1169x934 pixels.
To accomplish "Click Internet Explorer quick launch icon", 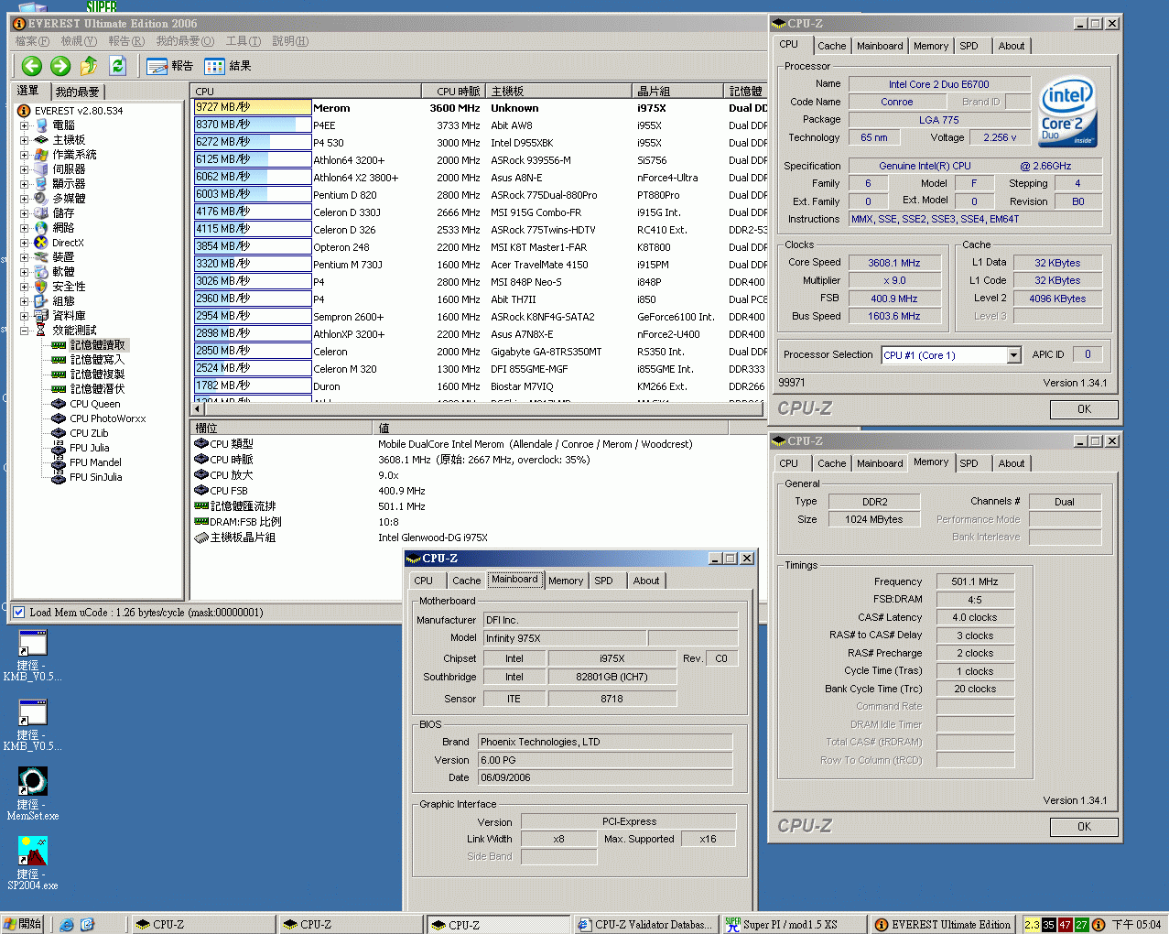I will 67,925.
